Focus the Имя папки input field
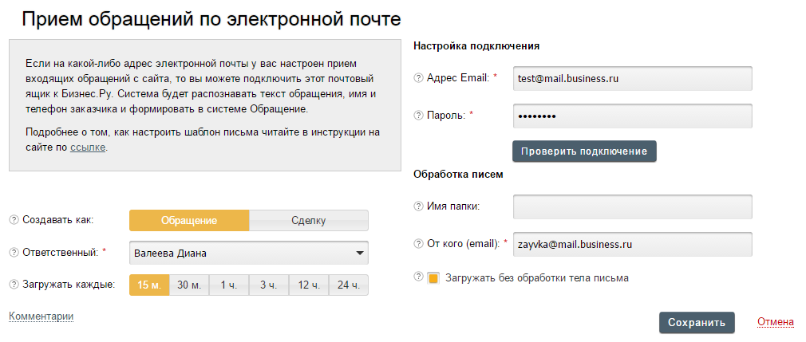 [632, 207]
